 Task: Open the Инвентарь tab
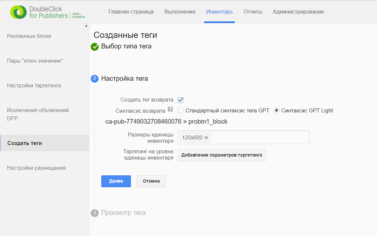[220, 12]
